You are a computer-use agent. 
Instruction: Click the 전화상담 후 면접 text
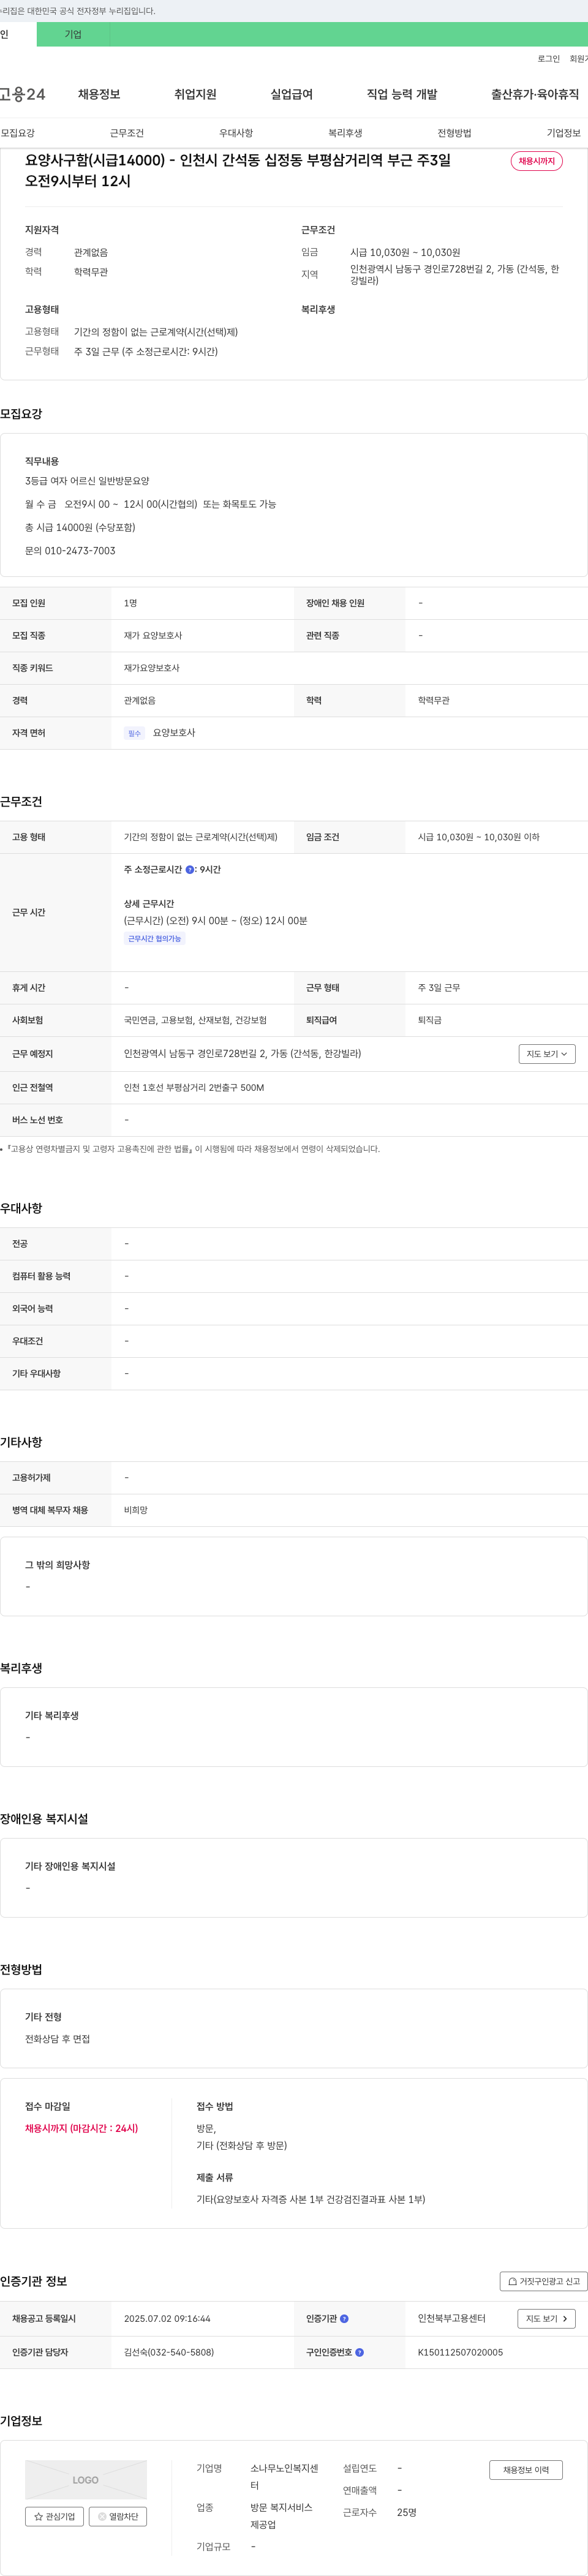57,2039
